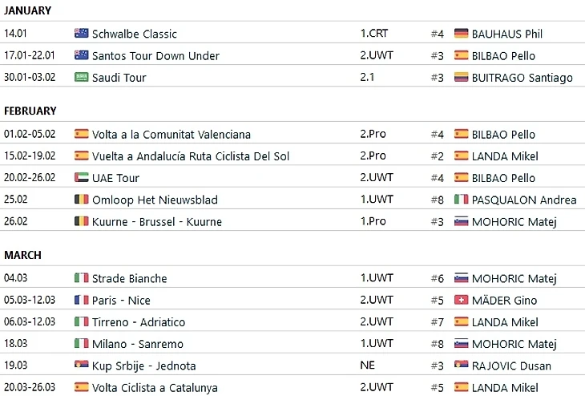
Task: Click the German flag beside BAUHAUS Phil
Action: (x=461, y=34)
